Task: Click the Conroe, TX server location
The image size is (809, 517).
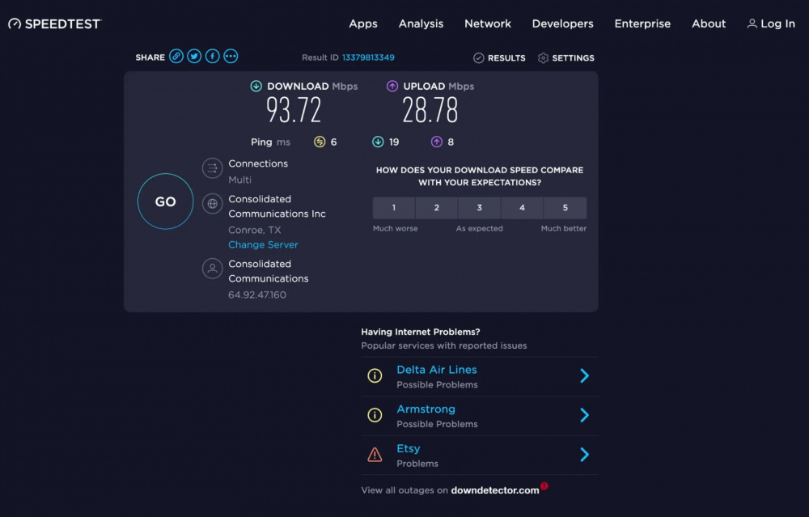Action: coord(254,230)
